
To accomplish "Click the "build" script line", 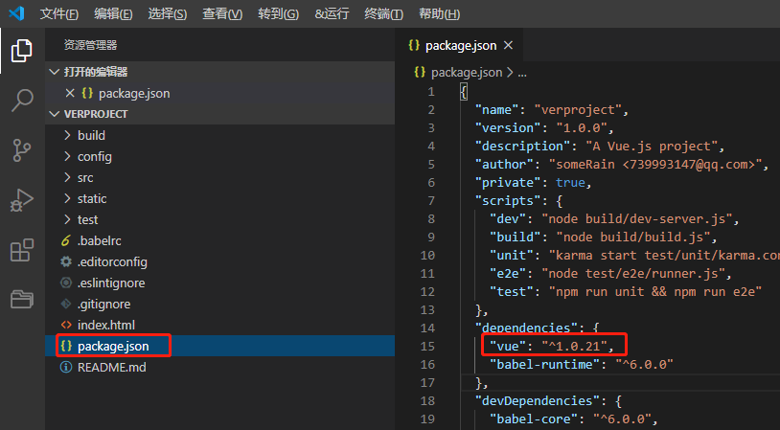I will pyautogui.click(x=604, y=238).
